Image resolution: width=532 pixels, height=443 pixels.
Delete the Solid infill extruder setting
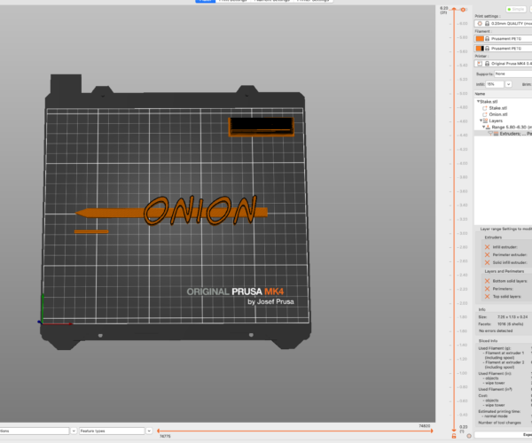coord(486,263)
